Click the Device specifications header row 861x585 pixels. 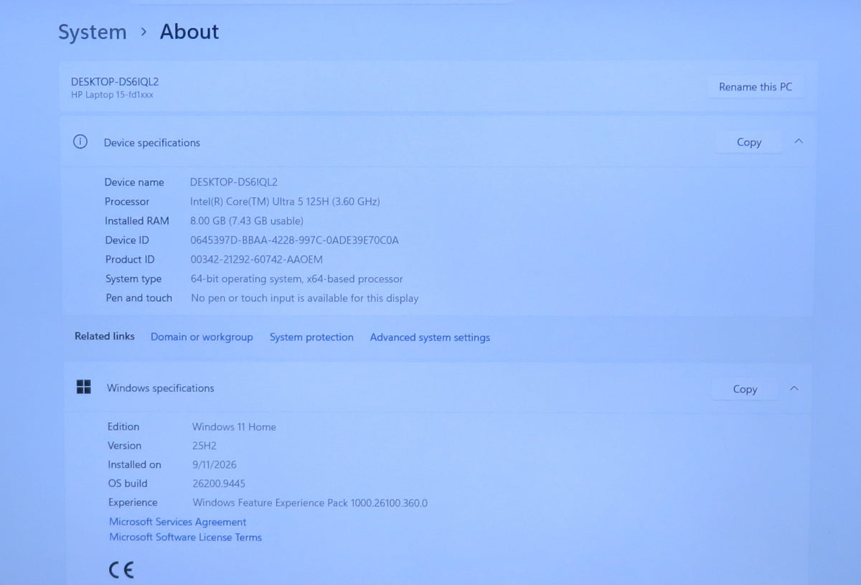pos(438,142)
